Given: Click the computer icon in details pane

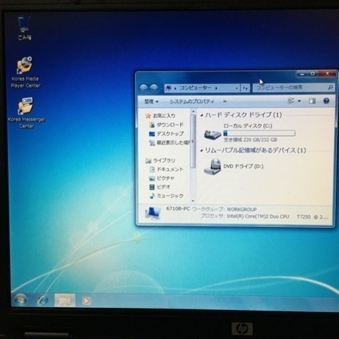Looking at the screenshot, I should tap(153, 213).
